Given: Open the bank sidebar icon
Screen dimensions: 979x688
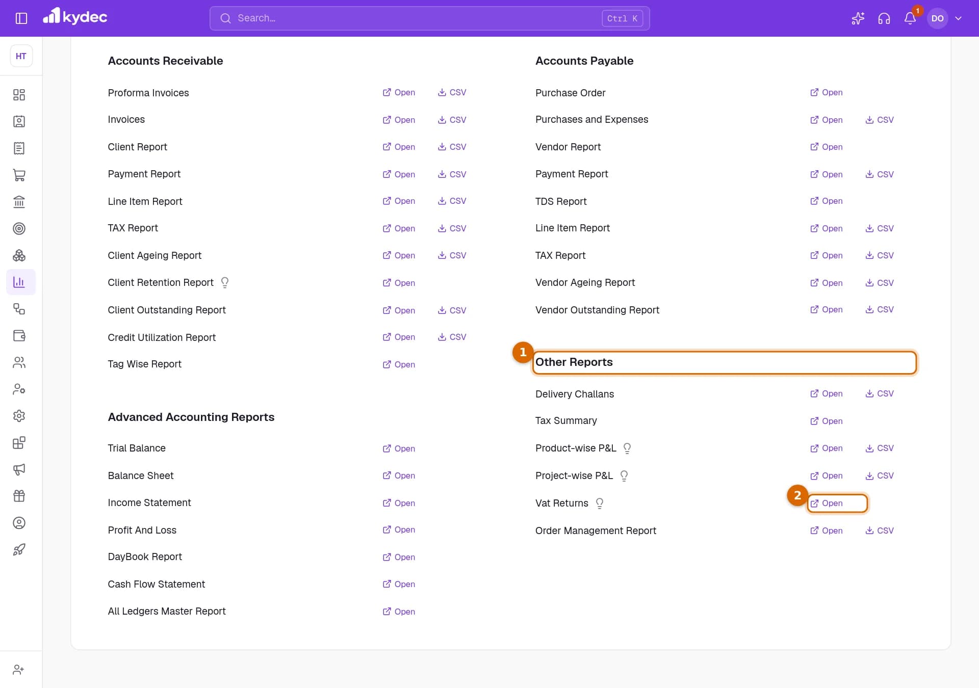Looking at the screenshot, I should pos(19,202).
